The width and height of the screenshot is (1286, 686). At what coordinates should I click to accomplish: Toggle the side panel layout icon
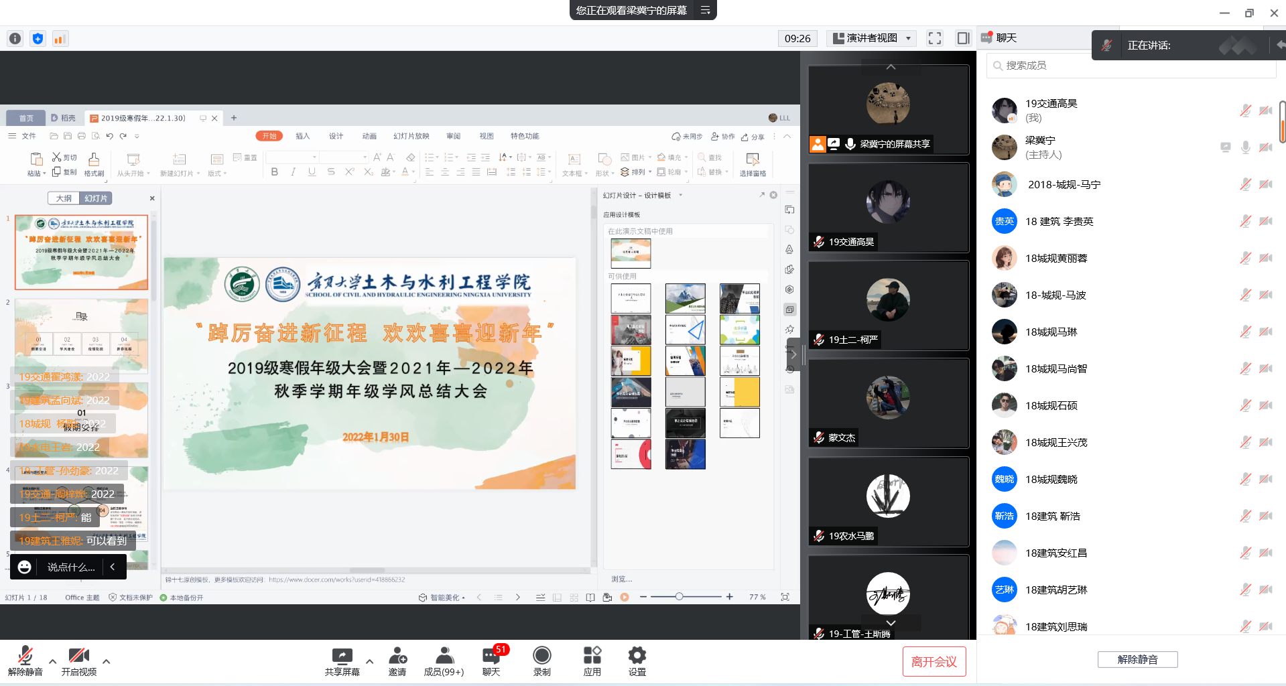963,38
